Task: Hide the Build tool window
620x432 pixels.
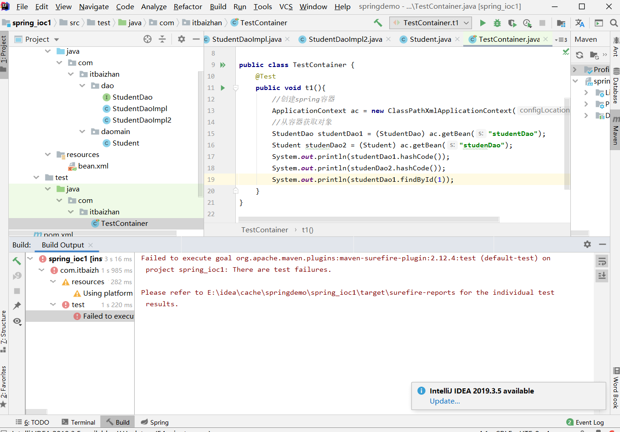Action: tap(603, 244)
